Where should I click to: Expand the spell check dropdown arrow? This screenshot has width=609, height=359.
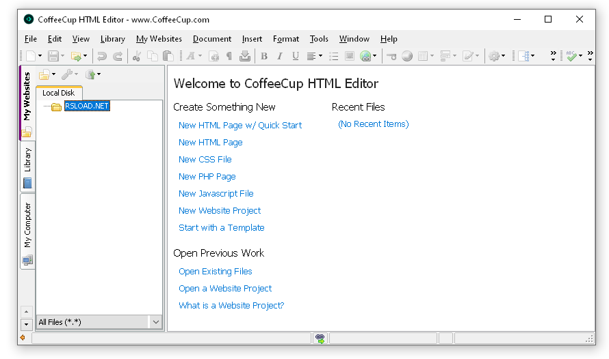[580, 56]
